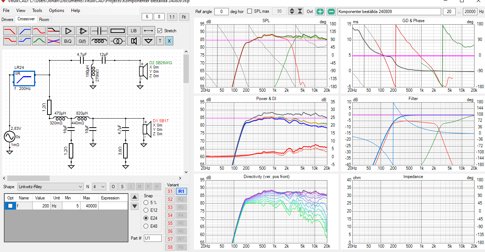Click the S button beside filter order
The height and width of the screenshot is (252, 485).
click(122, 187)
